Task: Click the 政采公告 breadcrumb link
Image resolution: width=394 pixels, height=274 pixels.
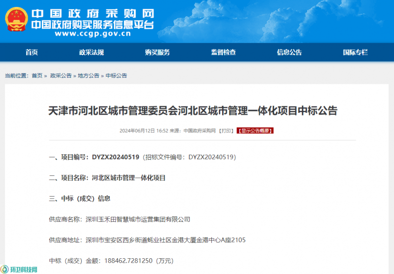Action: [61, 76]
